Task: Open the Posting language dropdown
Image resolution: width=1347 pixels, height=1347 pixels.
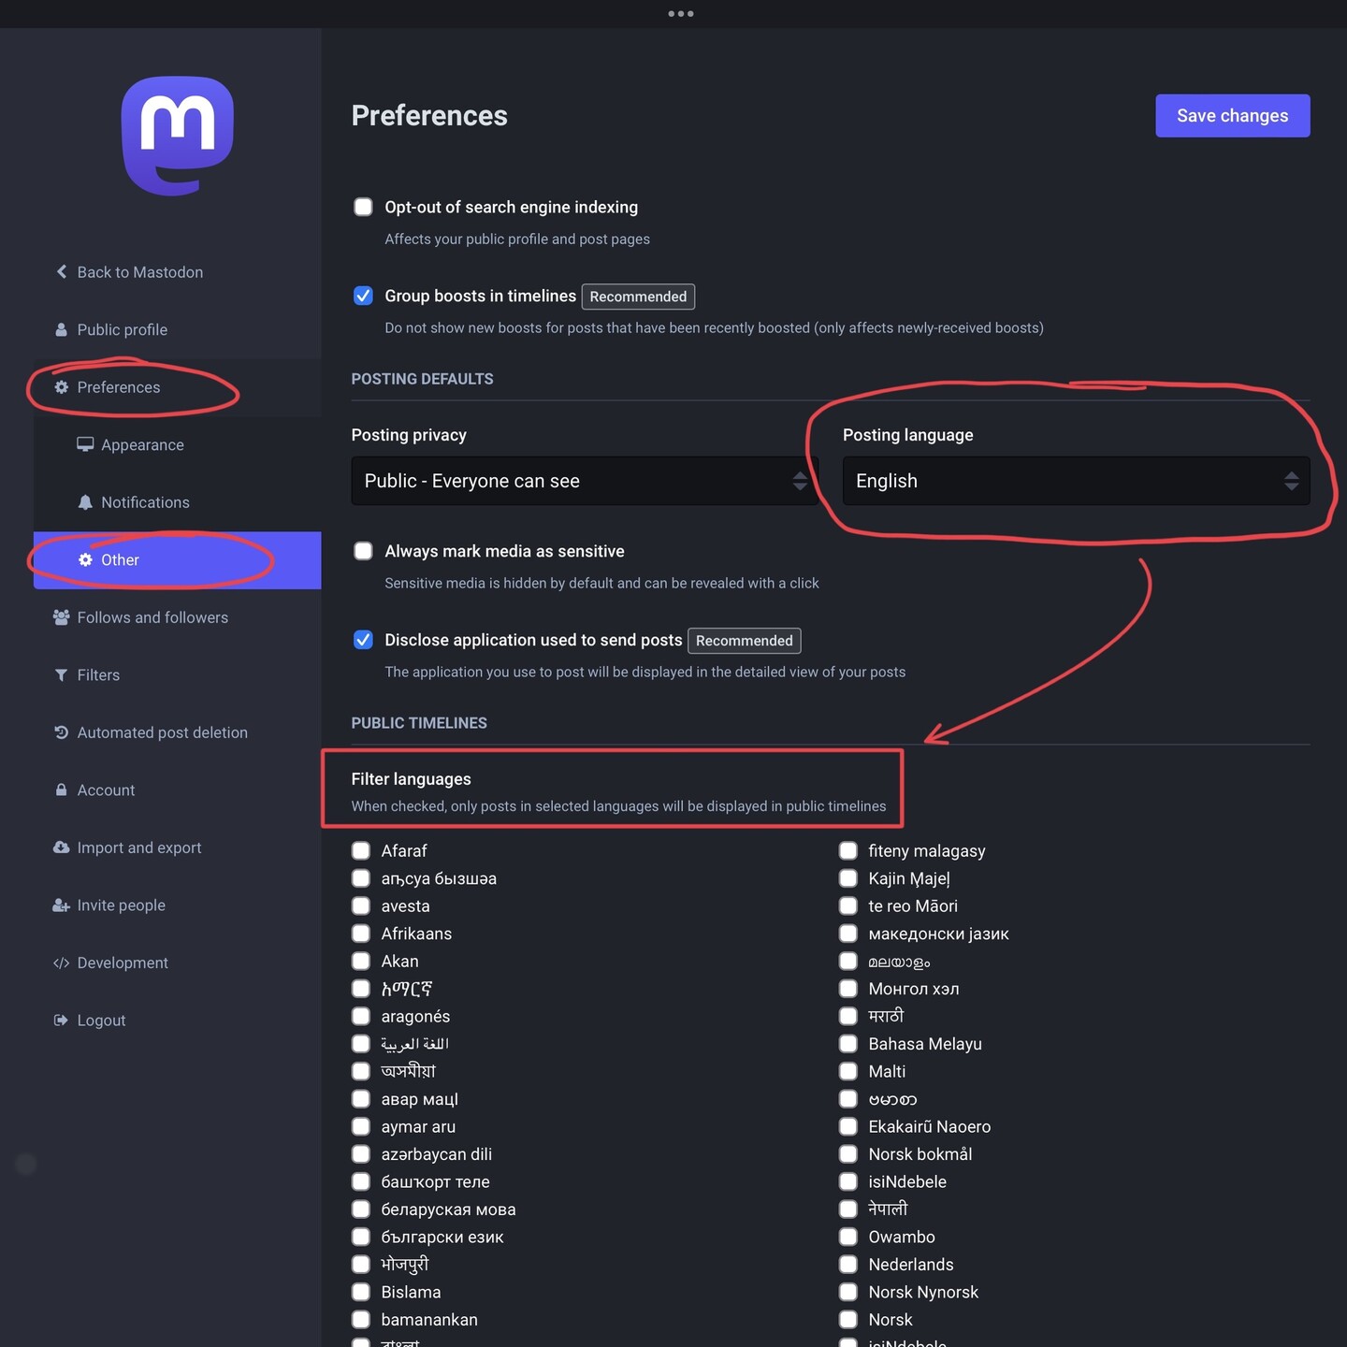Action: (1076, 481)
